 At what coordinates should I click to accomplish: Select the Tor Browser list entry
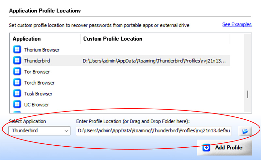(x=37, y=72)
